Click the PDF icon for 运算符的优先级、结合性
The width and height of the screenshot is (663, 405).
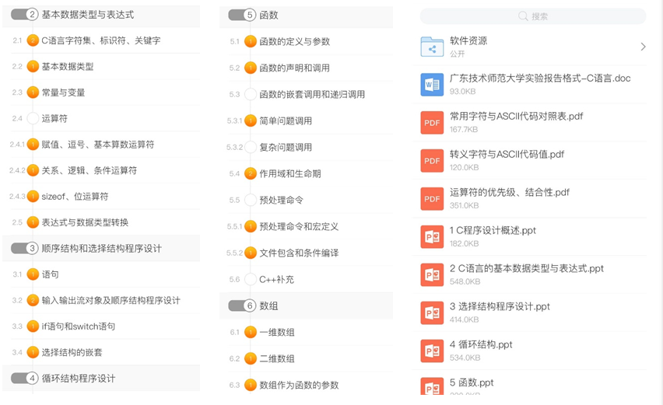click(x=432, y=199)
